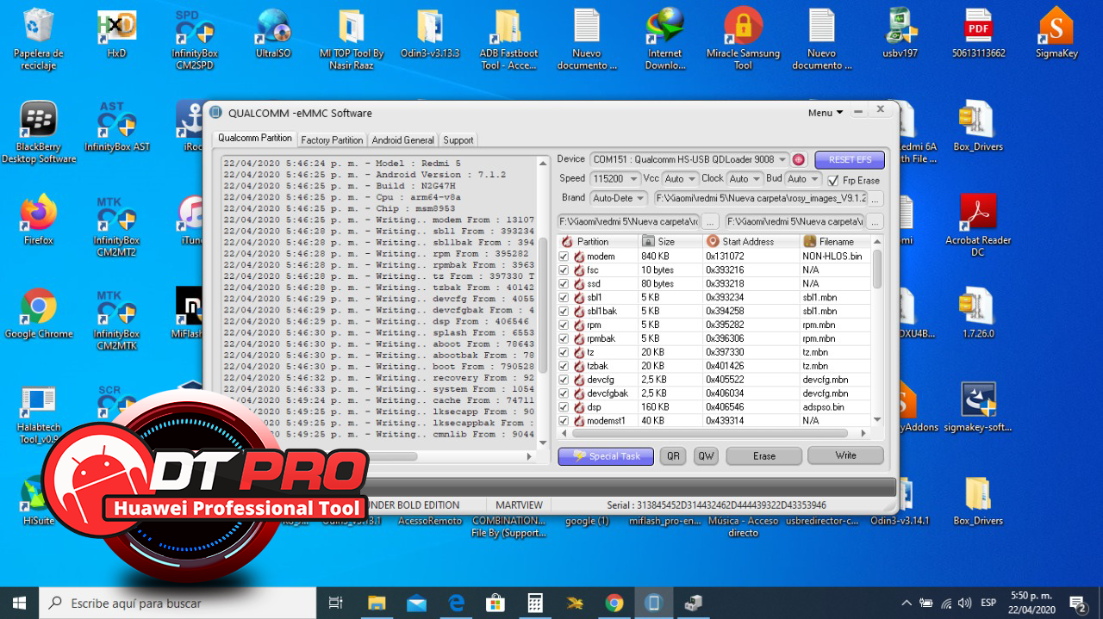This screenshot has width=1103, height=619.
Task: Open the Menu dropdown in title bar
Action: click(x=826, y=113)
